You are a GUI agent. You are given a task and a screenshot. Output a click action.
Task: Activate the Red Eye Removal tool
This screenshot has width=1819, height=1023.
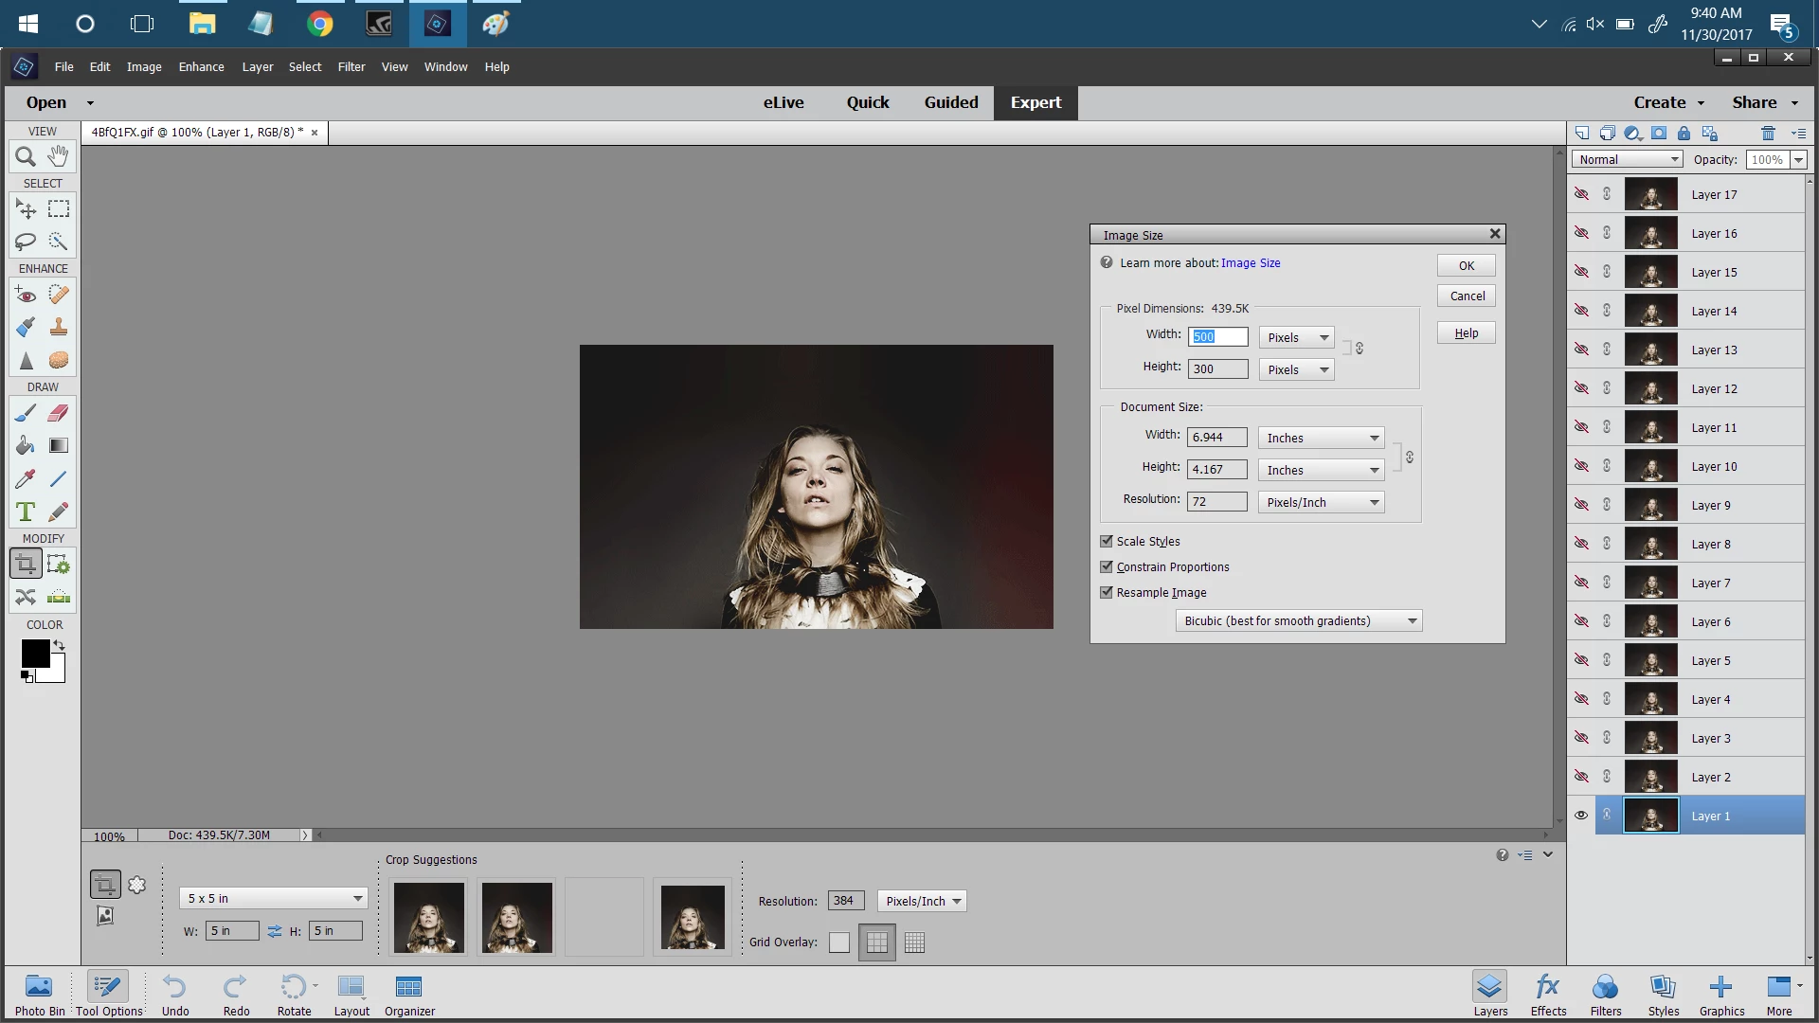(x=26, y=296)
